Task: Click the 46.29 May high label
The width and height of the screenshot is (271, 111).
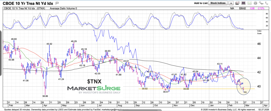Action: click(74, 41)
